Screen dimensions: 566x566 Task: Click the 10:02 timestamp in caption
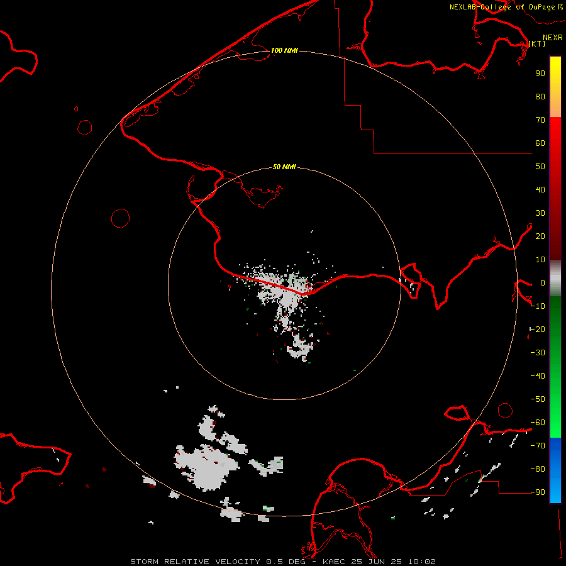[x=421, y=562]
